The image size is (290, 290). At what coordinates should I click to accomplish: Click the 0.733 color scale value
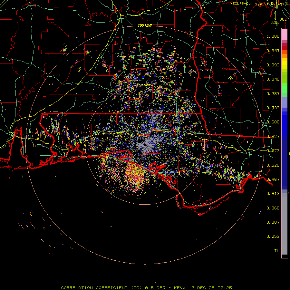click(x=273, y=108)
